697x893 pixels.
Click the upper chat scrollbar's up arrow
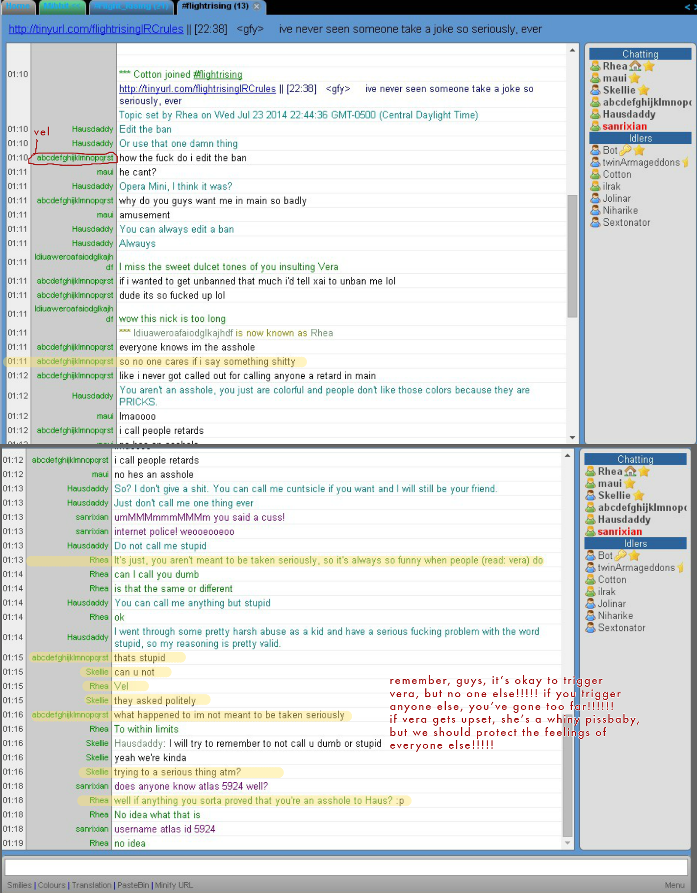pos(572,50)
